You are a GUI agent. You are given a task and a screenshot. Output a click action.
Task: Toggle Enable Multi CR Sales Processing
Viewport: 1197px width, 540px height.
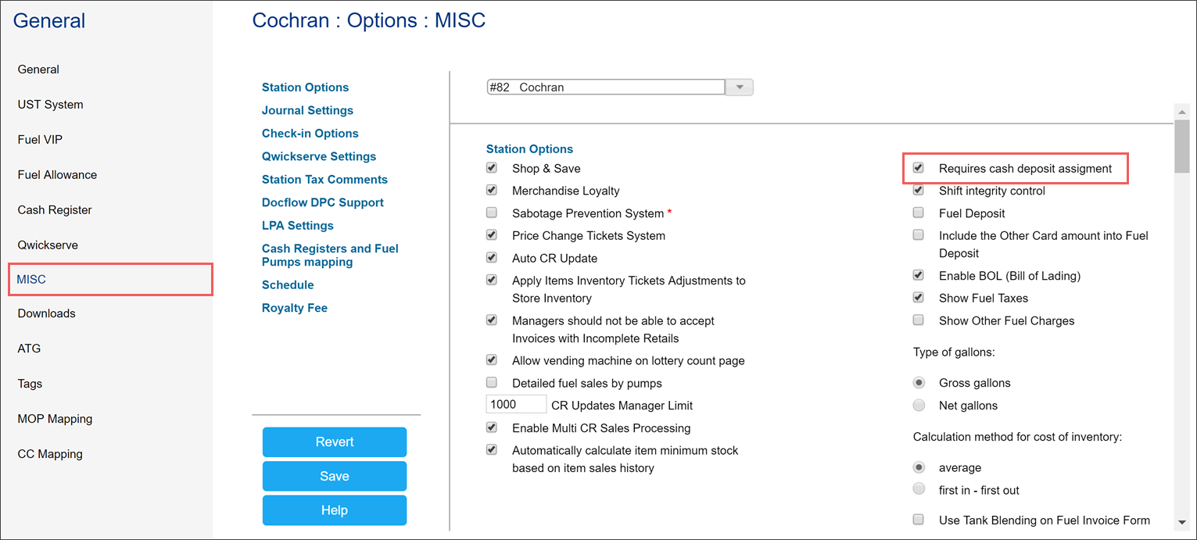point(492,427)
